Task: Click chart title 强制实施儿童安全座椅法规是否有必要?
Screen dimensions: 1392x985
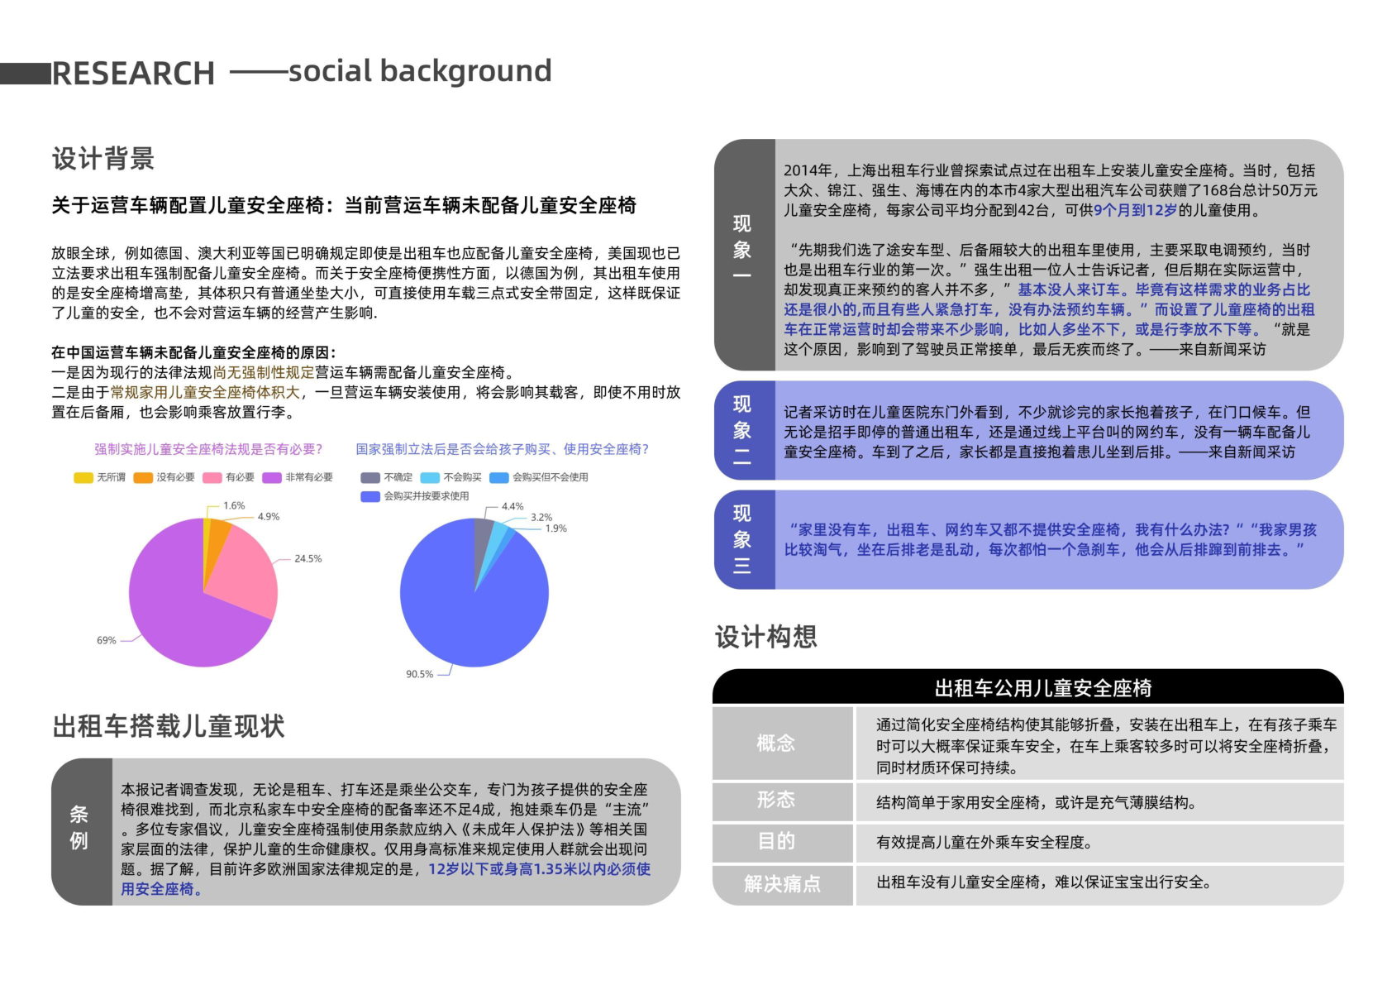Action: click(208, 449)
